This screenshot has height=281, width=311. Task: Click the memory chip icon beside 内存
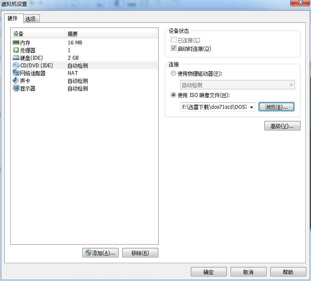point(16,42)
